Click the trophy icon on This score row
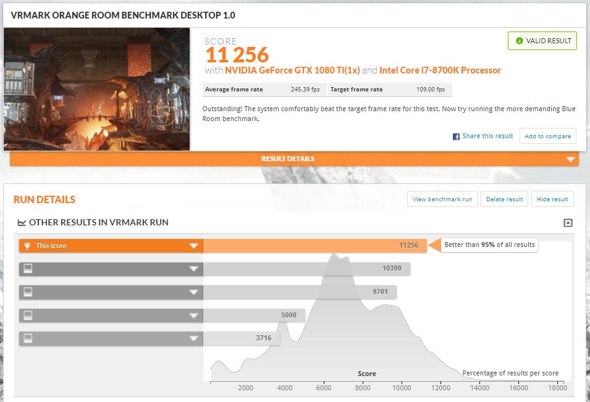The image size is (590, 402). [x=27, y=246]
